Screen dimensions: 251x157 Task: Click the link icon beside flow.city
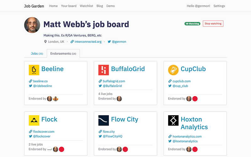(x=100, y=132)
